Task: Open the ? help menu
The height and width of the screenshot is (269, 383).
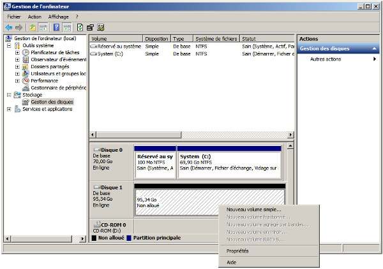Action: pyautogui.click(x=77, y=17)
